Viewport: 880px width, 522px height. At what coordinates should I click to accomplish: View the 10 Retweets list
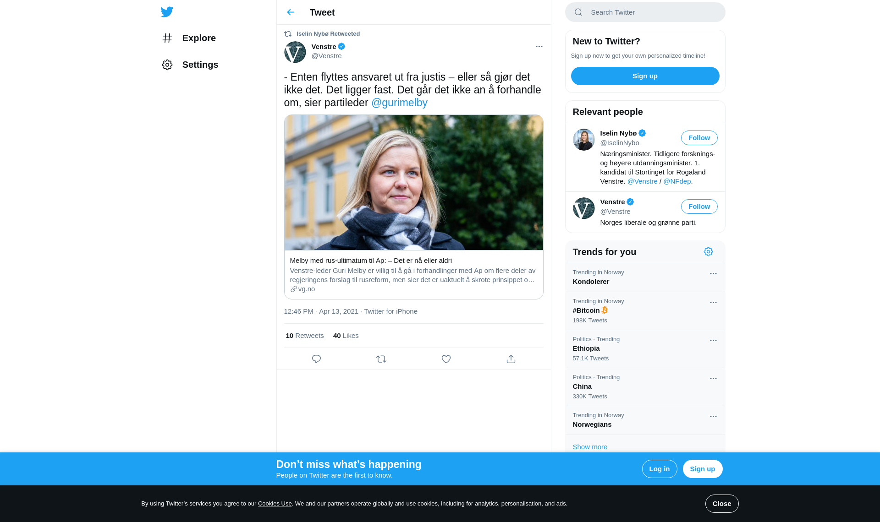pyautogui.click(x=305, y=336)
